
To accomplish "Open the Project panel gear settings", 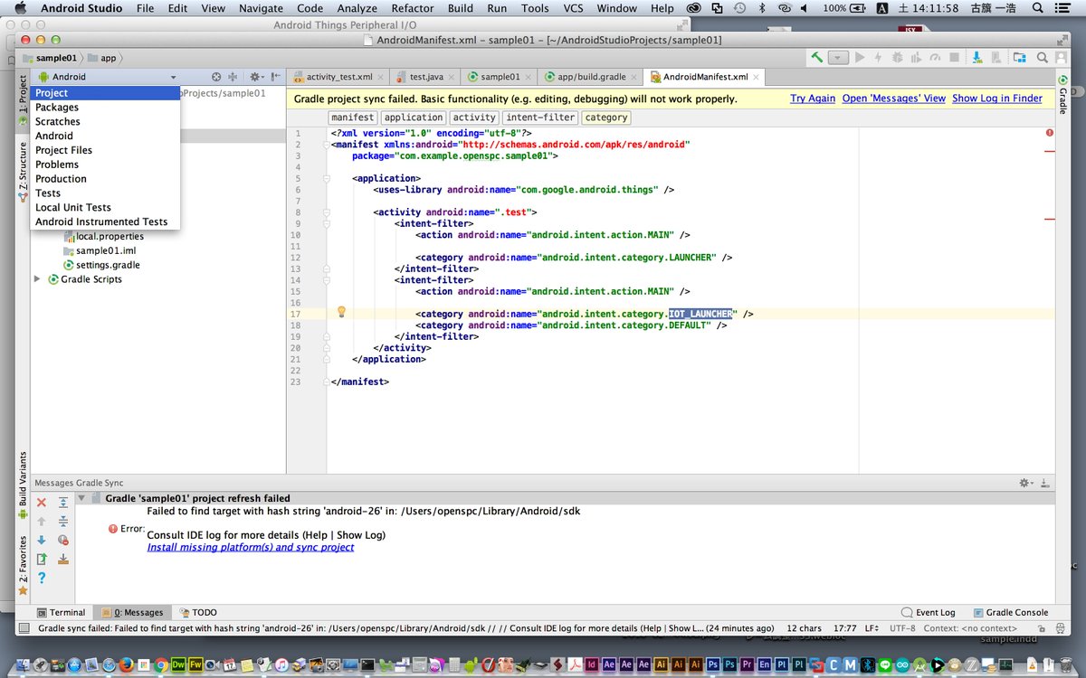I will pyautogui.click(x=256, y=77).
